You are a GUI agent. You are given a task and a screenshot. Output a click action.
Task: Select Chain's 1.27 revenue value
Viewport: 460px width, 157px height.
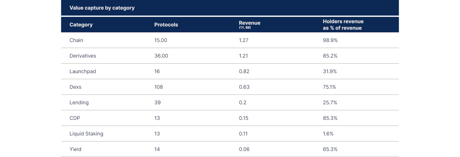point(244,40)
